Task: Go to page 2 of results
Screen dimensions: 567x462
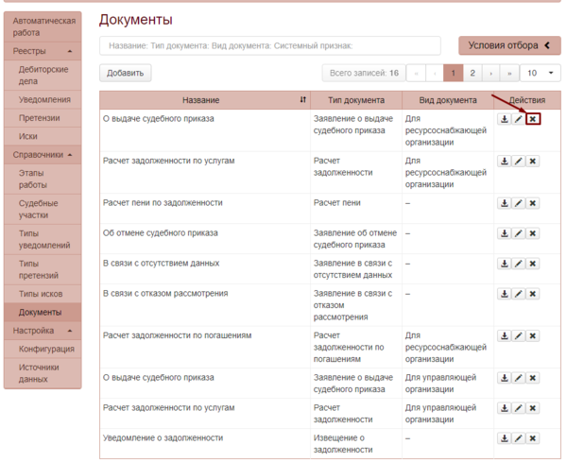Action: [x=472, y=73]
